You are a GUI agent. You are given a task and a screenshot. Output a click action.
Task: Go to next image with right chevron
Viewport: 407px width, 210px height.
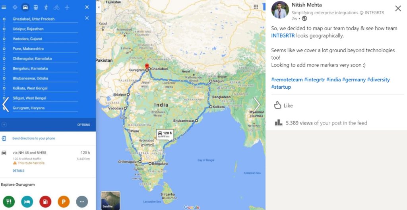(x=257, y=105)
